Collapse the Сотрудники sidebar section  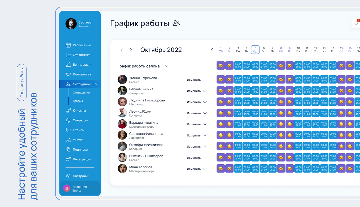(x=95, y=84)
